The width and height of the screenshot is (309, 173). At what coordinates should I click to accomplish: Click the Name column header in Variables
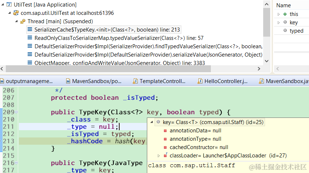pyautogui.click(x=284, y=5)
